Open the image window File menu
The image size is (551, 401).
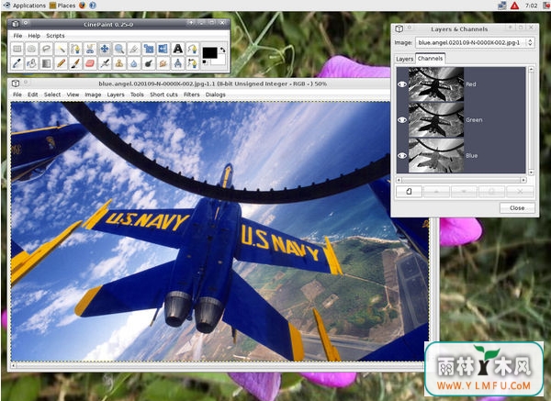point(17,95)
